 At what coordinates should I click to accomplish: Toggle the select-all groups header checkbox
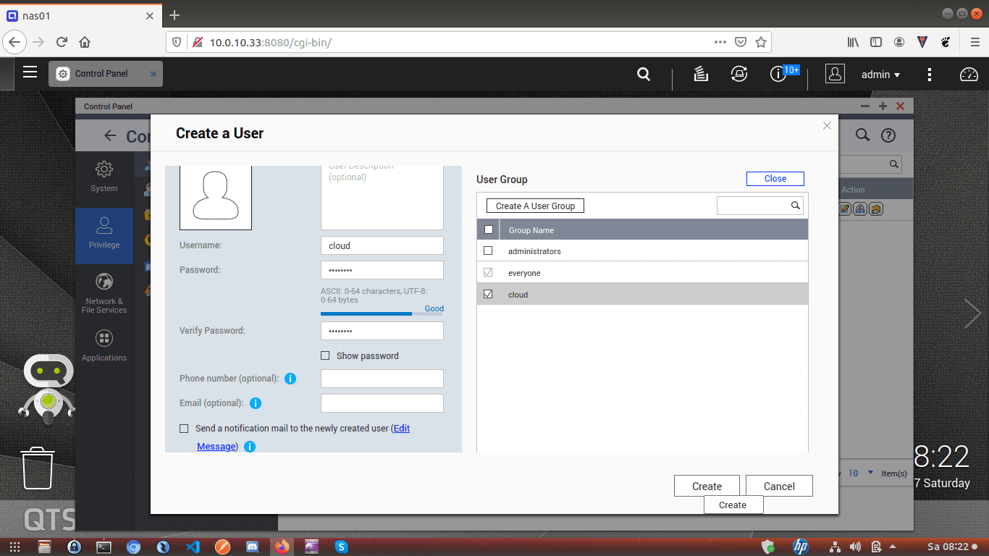pyautogui.click(x=488, y=229)
